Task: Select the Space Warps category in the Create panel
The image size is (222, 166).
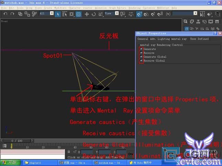Action: (212, 29)
